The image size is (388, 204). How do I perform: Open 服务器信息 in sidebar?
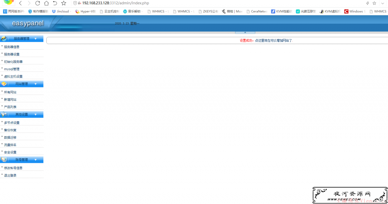(x=12, y=47)
